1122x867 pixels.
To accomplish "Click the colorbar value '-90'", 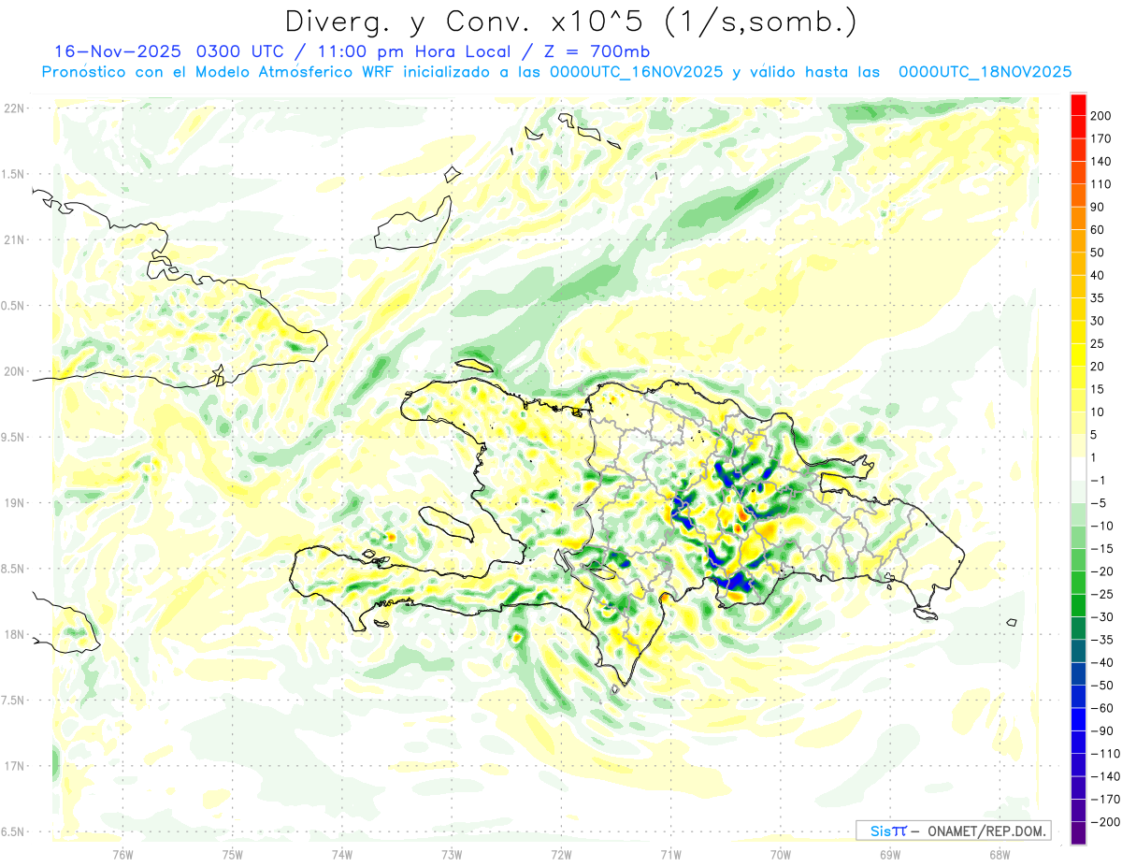I will tap(1100, 730).
